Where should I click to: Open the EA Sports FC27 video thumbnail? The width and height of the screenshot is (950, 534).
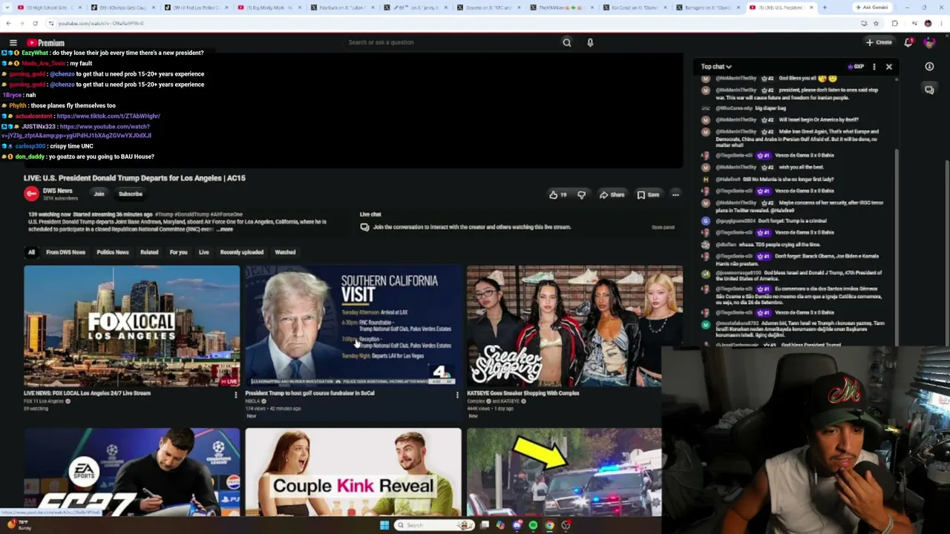point(131,472)
